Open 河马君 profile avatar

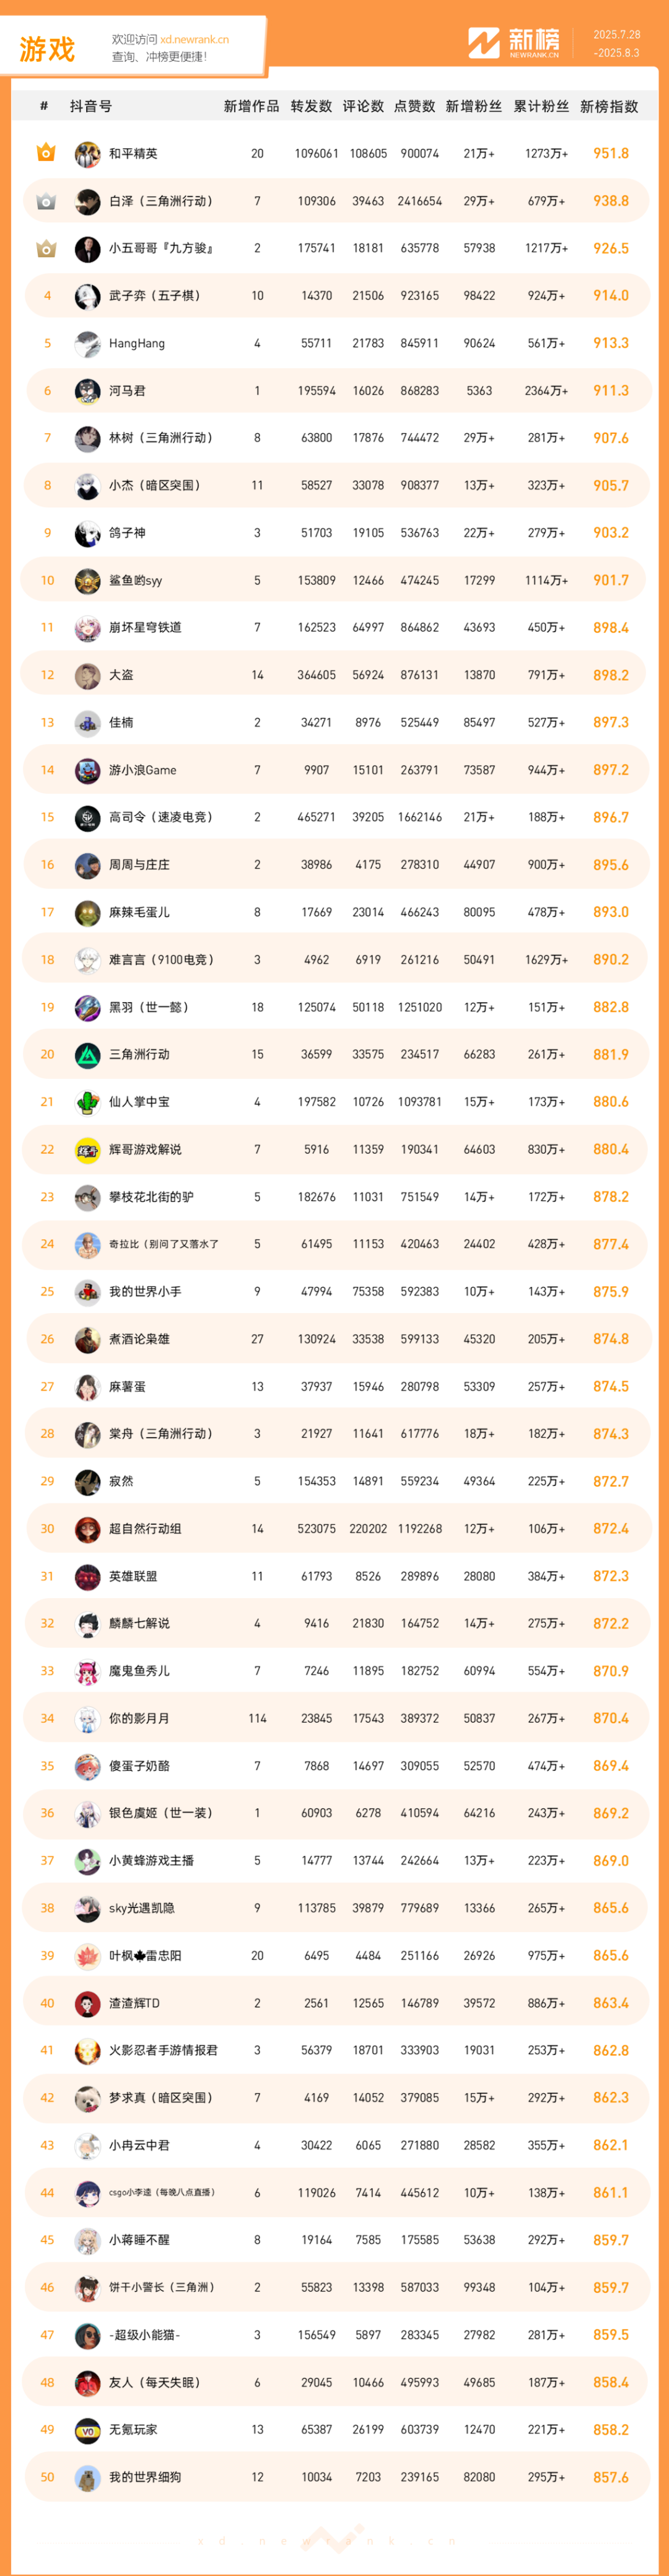click(x=88, y=391)
